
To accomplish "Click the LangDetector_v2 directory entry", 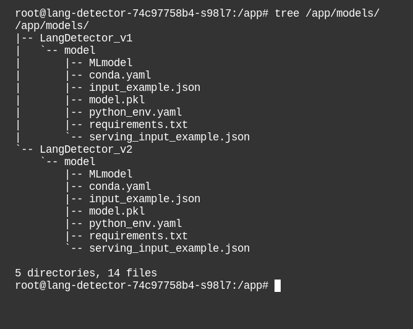I will [85, 150].
